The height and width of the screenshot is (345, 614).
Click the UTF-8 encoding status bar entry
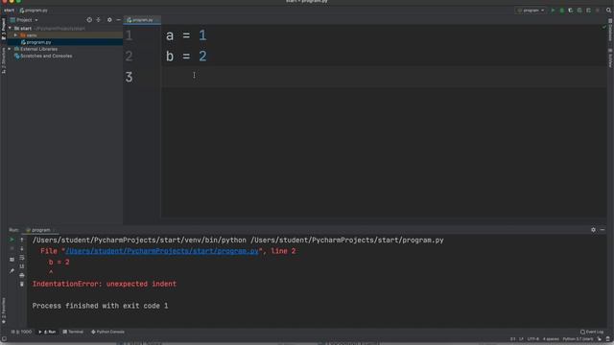tap(533, 339)
